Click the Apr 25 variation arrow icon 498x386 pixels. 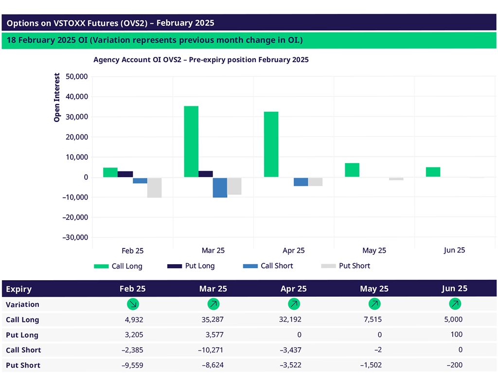294,304
